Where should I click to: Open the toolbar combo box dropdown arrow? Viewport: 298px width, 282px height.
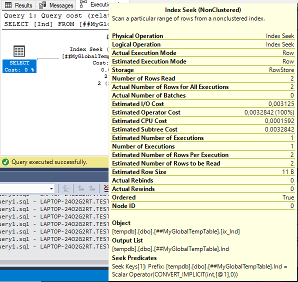pos(51,188)
